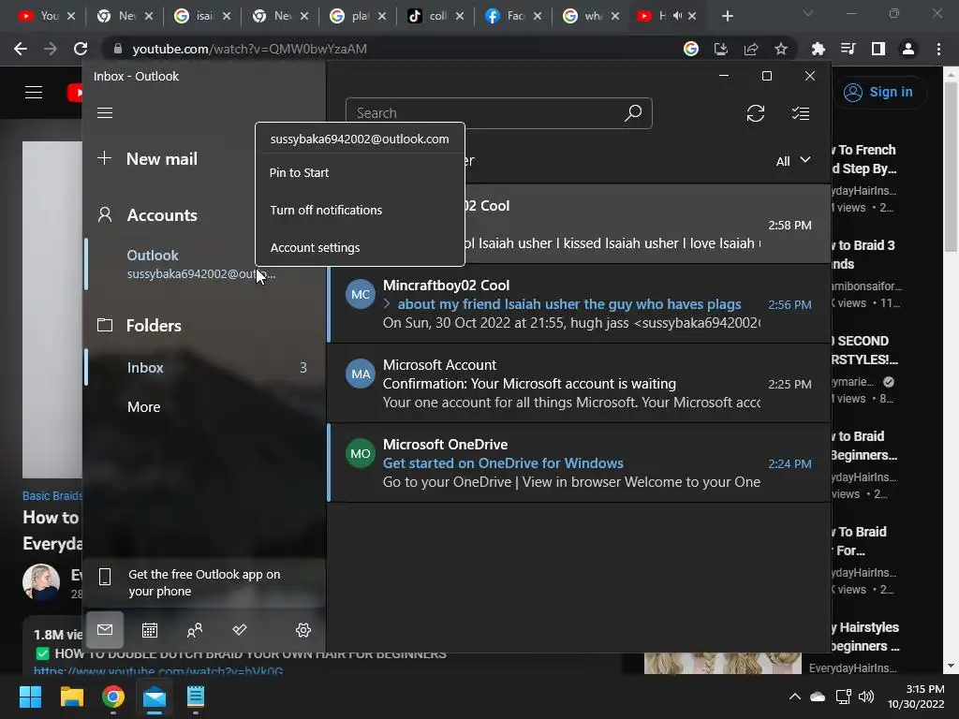Image resolution: width=959 pixels, height=719 pixels.
Task: Open File Explorer from the taskbar
Action: pyautogui.click(x=71, y=697)
